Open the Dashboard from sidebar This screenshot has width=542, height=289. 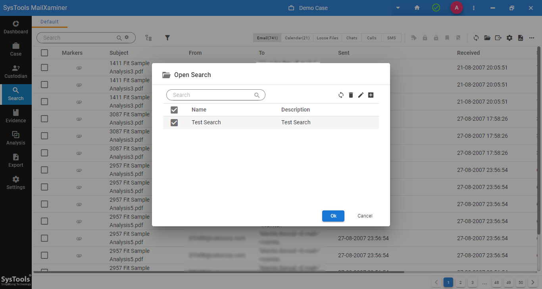pos(16,27)
